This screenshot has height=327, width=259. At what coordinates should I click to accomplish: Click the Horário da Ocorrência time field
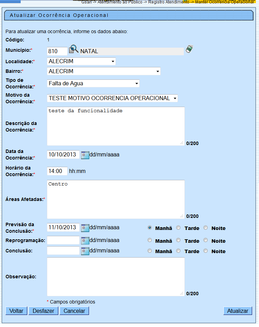click(x=57, y=171)
